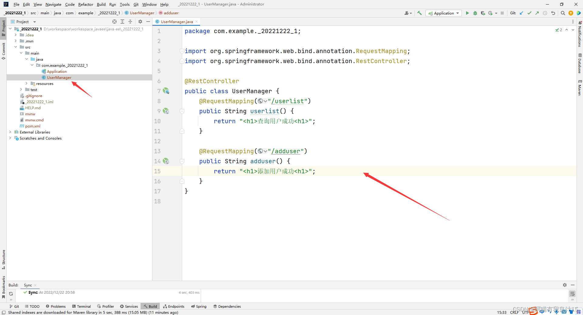Click the Git push arrow icon
The height and width of the screenshot is (315, 583).
[537, 13]
